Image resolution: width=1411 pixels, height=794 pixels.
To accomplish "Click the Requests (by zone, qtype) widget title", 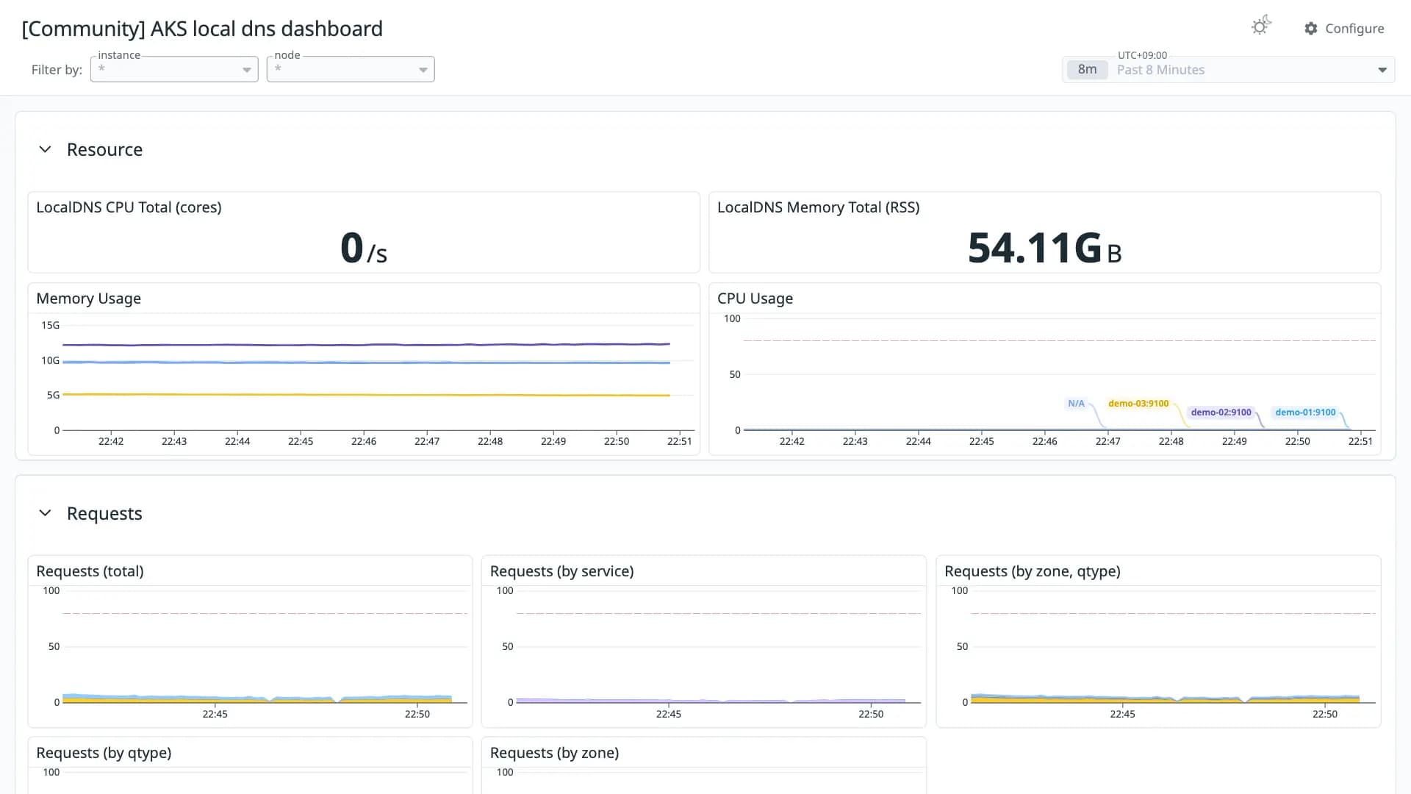I will 1032,571.
